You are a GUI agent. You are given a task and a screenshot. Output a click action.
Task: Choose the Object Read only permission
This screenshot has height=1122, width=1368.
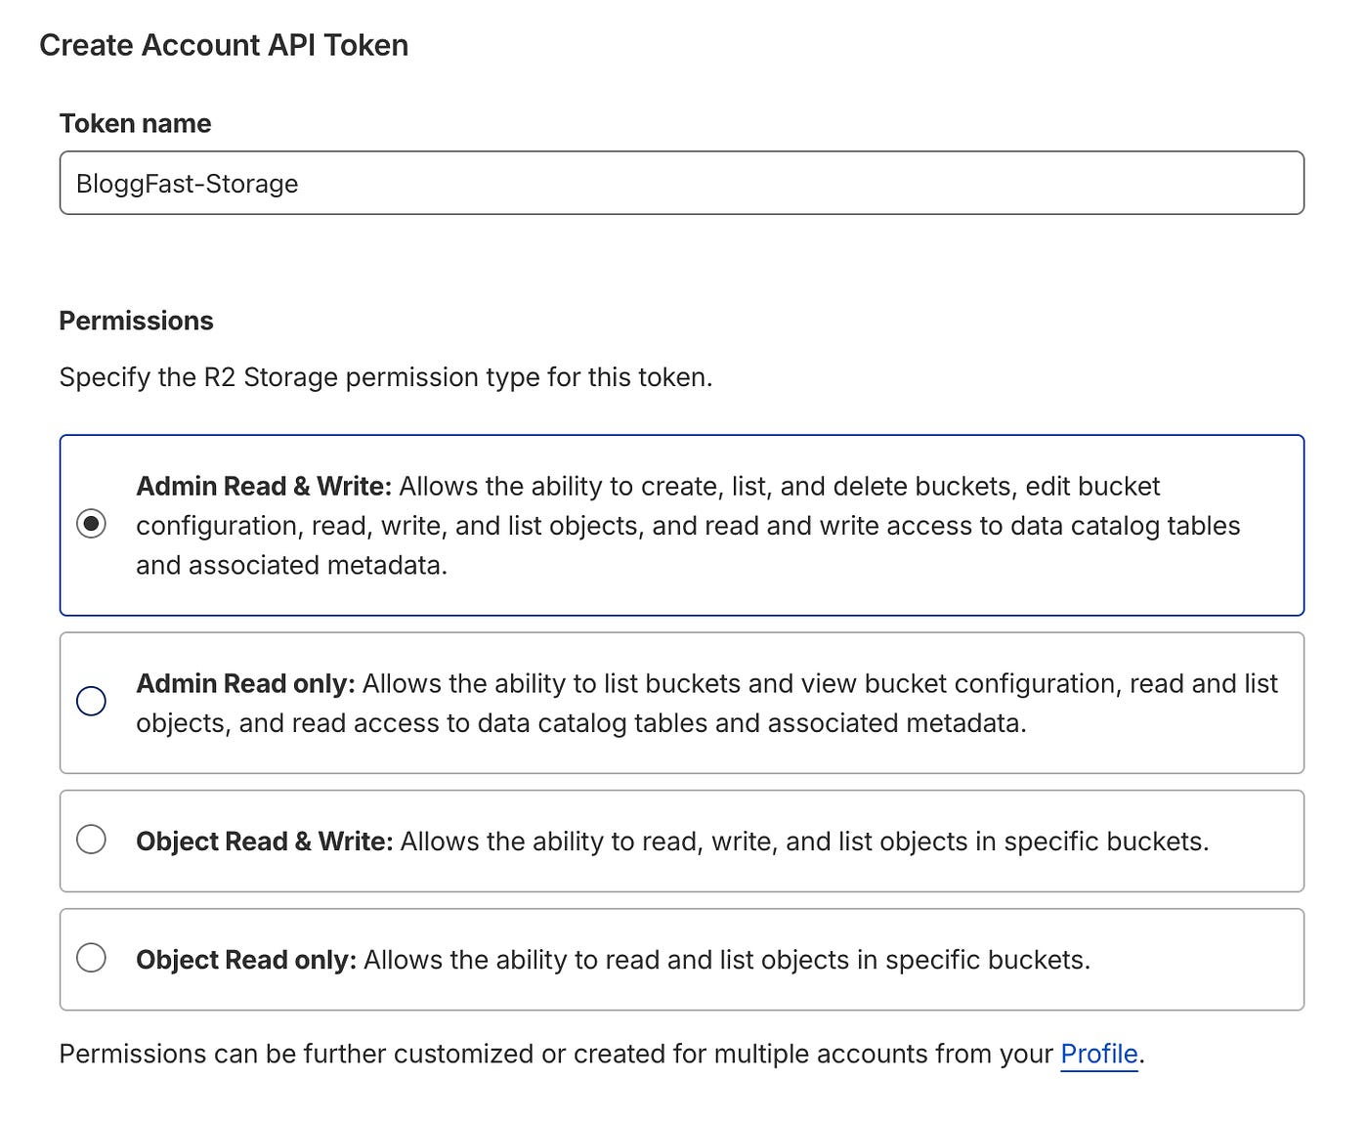point(91,958)
